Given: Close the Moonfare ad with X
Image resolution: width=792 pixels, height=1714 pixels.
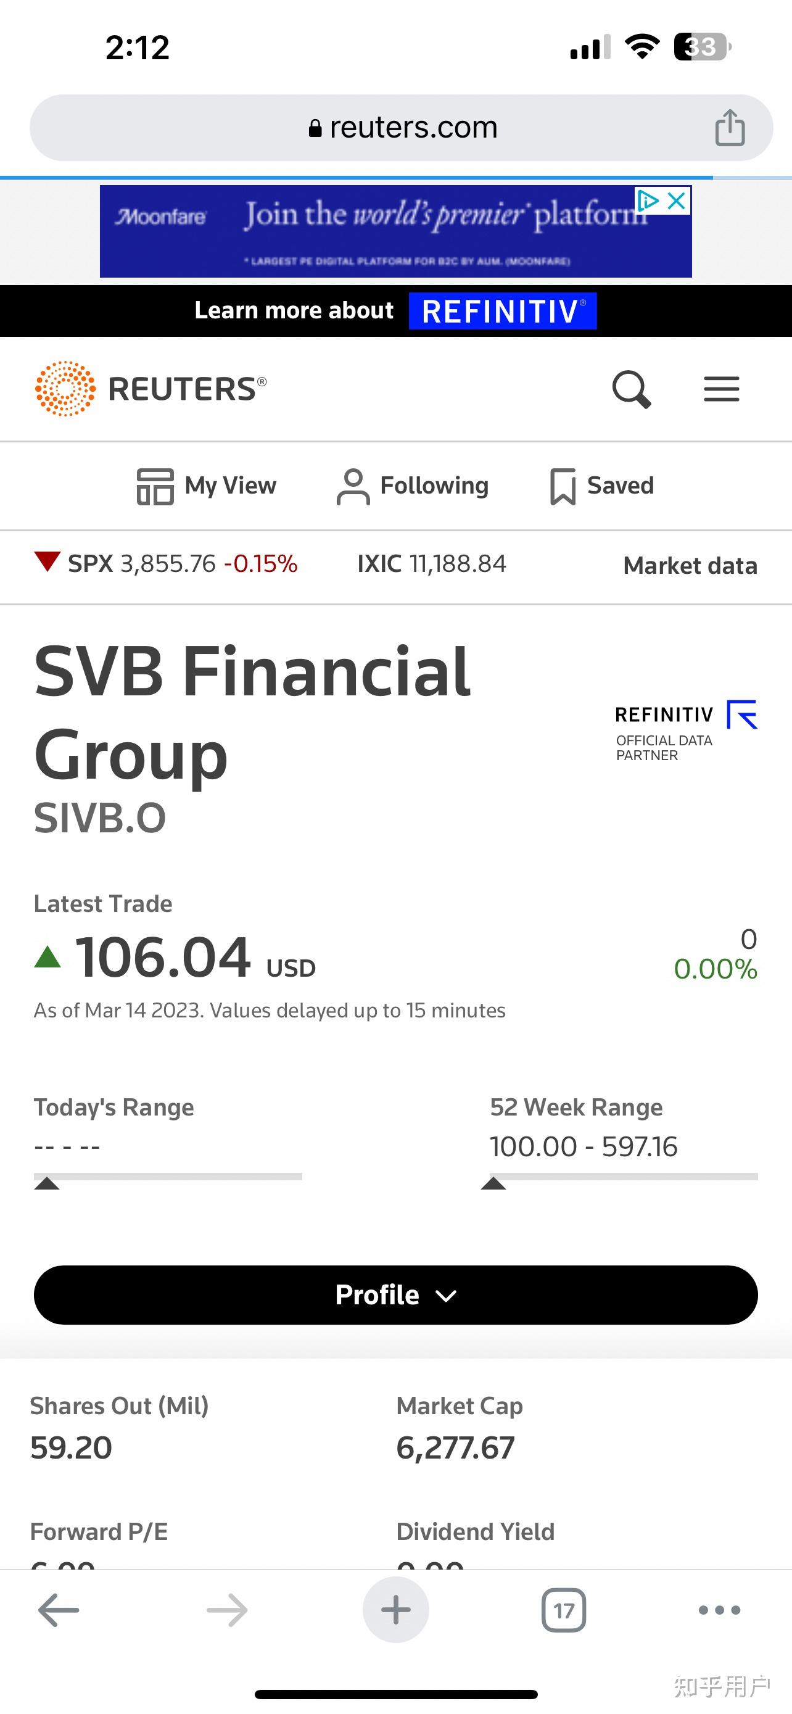Looking at the screenshot, I should pyautogui.click(x=677, y=201).
